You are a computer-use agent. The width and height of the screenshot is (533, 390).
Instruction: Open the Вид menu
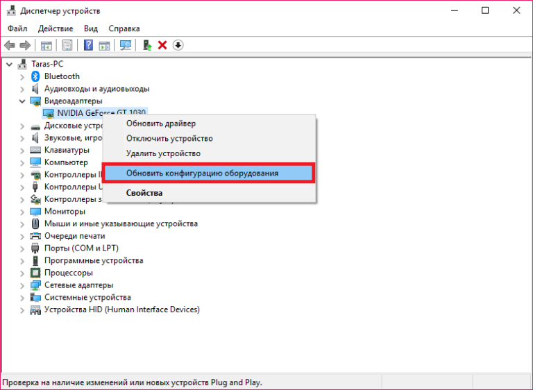(x=91, y=28)
